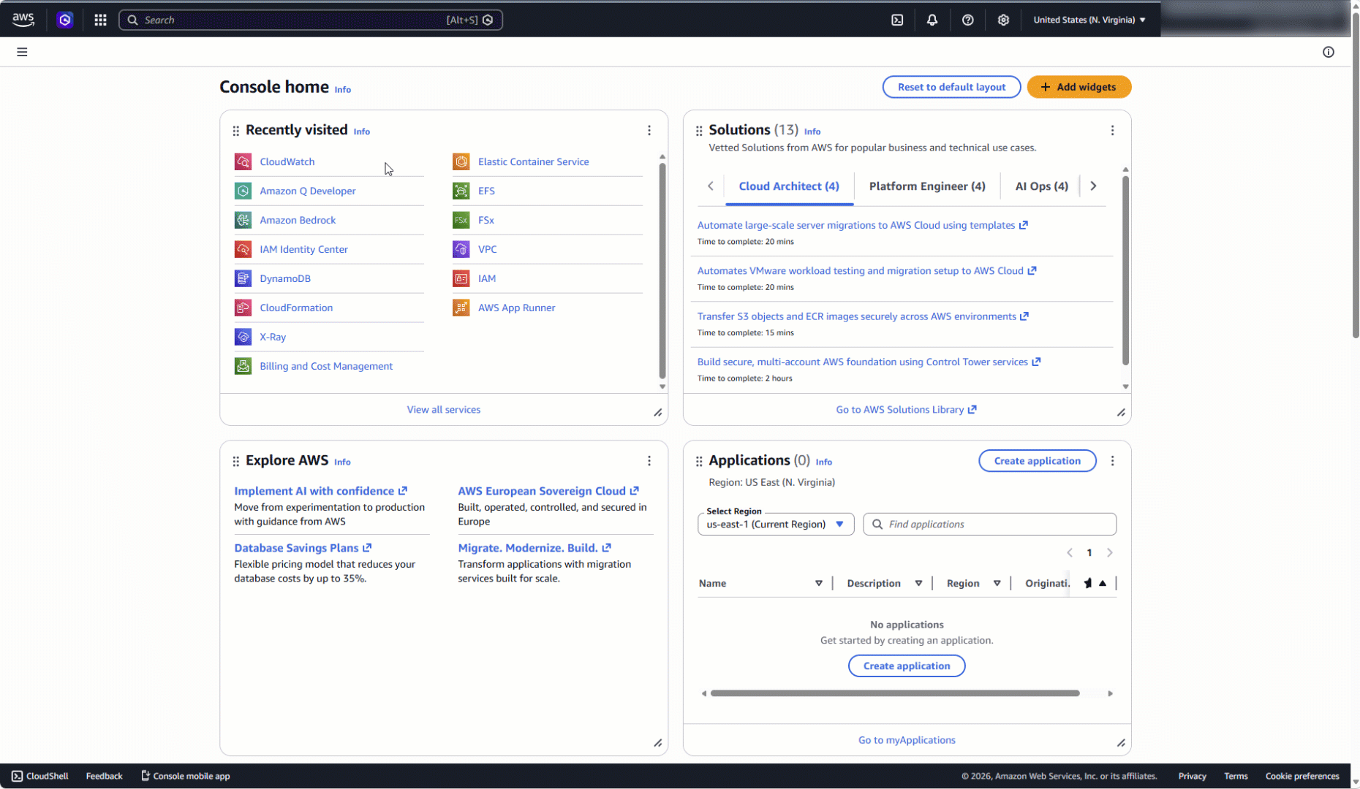The width and height of the screenshot is (1360, 789).
Task: Select the Cloud Architect (4) tab
Action: 789,186
